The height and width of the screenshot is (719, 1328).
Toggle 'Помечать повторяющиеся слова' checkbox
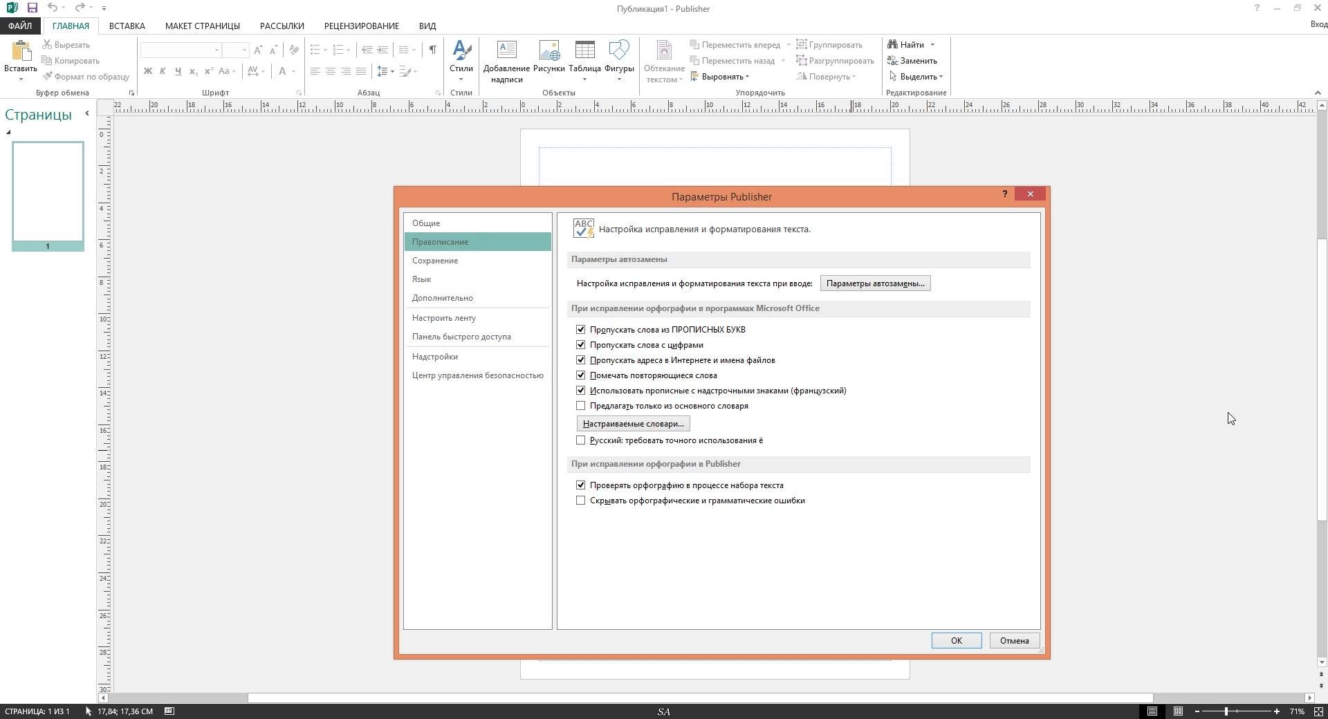581,375
